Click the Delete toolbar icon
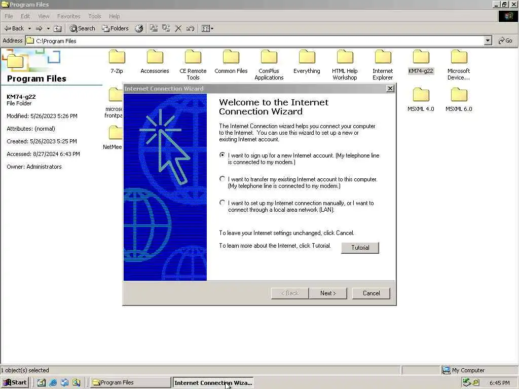 point(178,28)
